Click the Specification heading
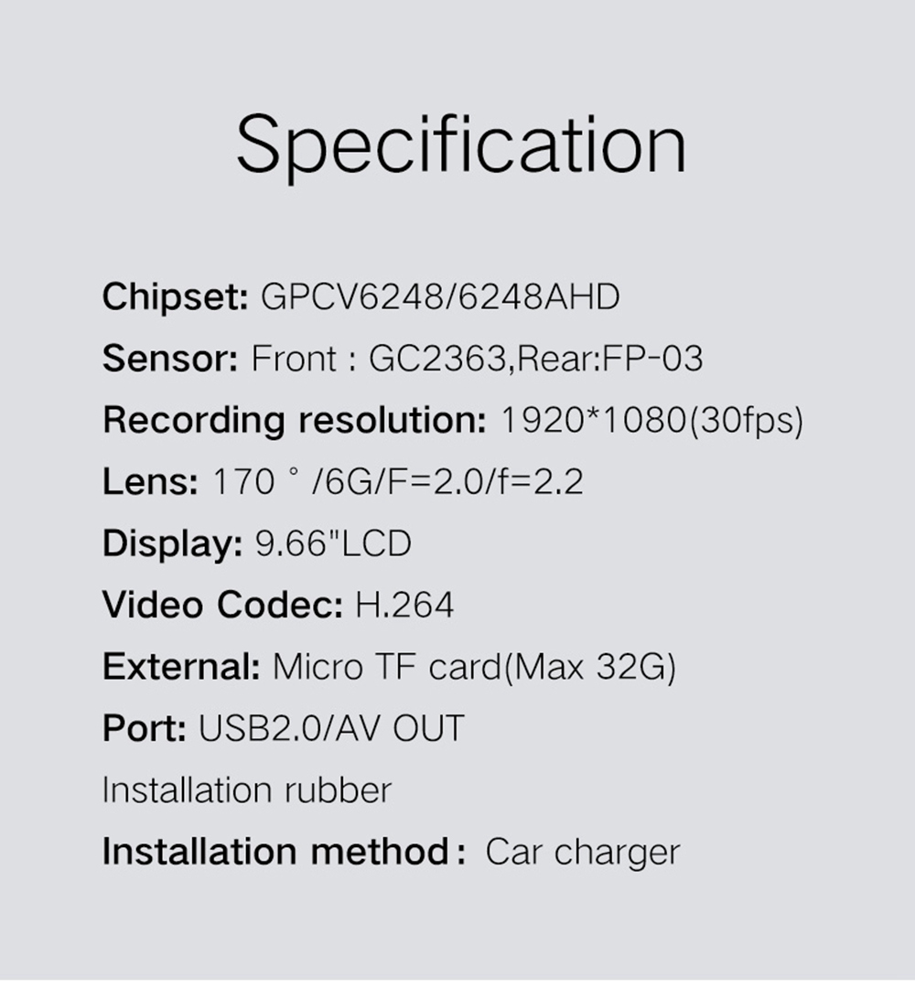Screen dimensions: 915x988 pyautogui.click(x=461, y=146)
